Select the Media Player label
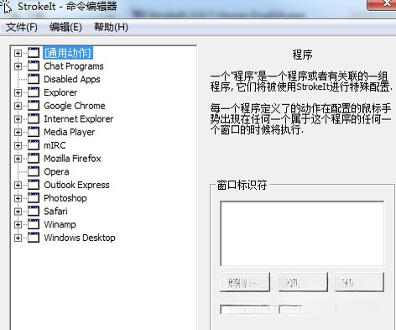396x330 pixels. point(70,132)
